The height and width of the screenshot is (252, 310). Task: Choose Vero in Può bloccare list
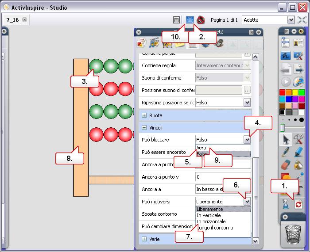point(223,148)
